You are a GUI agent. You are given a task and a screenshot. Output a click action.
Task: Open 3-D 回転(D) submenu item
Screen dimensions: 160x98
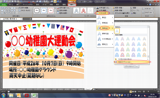coord(105,39)
